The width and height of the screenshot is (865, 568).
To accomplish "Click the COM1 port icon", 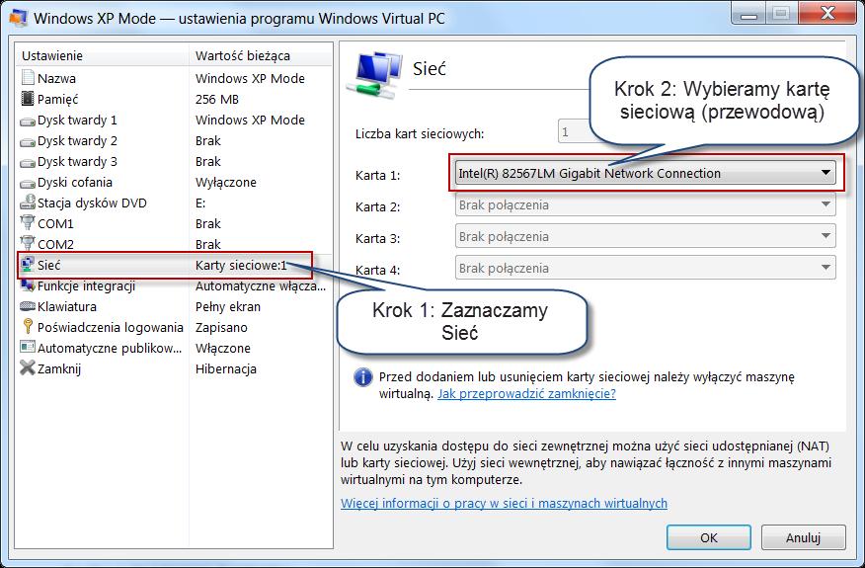I will pyautogui.click(x=28, y=223).
